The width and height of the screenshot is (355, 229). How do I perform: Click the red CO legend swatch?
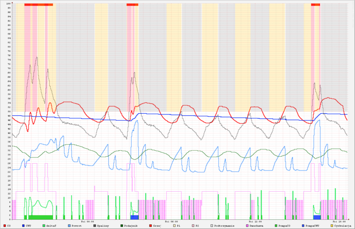(4, 225)
